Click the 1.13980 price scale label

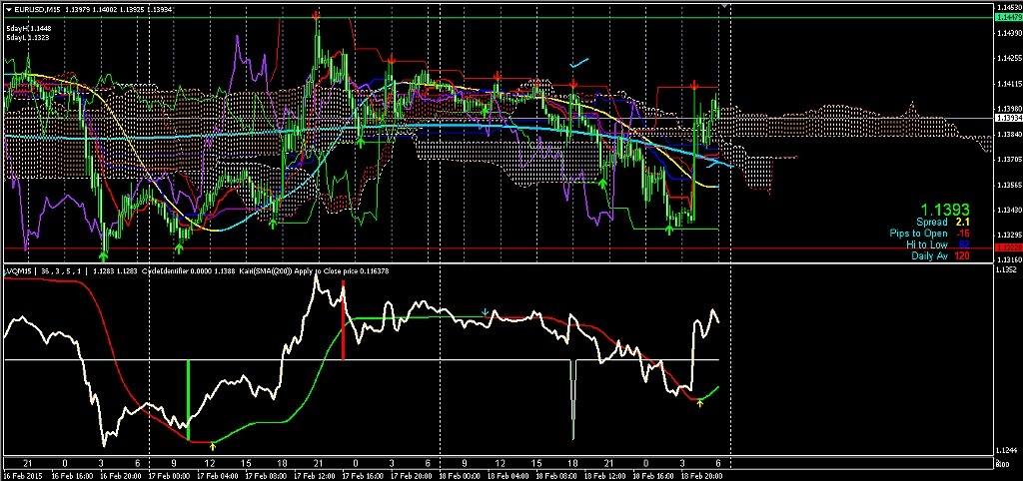(1009, 108)
